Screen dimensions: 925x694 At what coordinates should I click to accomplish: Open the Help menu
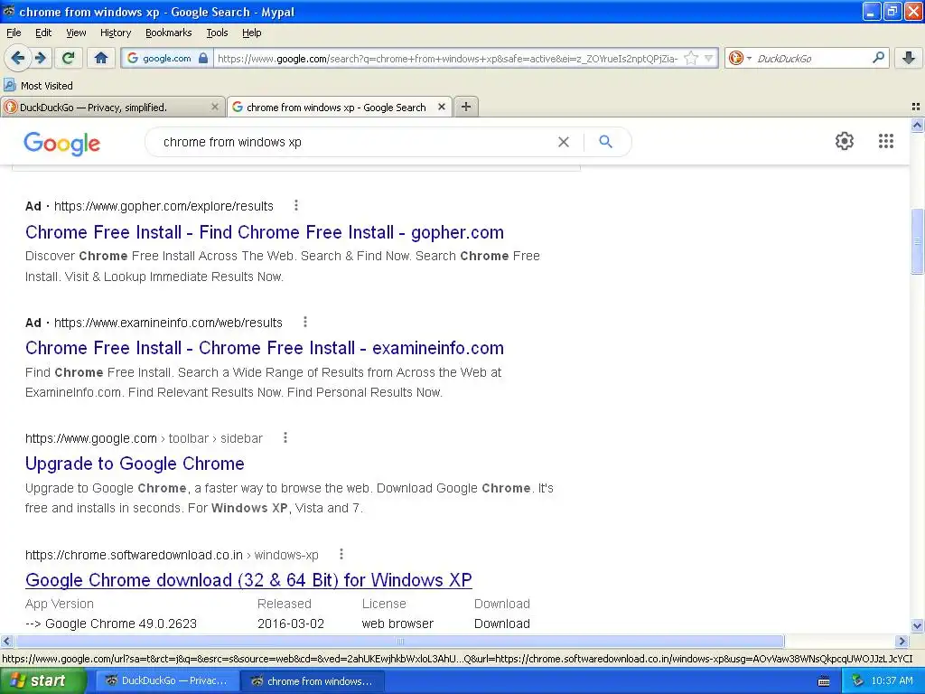(252, 33)
